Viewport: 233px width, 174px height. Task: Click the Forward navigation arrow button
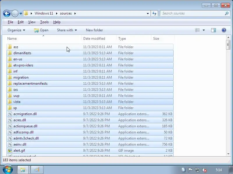15,13
